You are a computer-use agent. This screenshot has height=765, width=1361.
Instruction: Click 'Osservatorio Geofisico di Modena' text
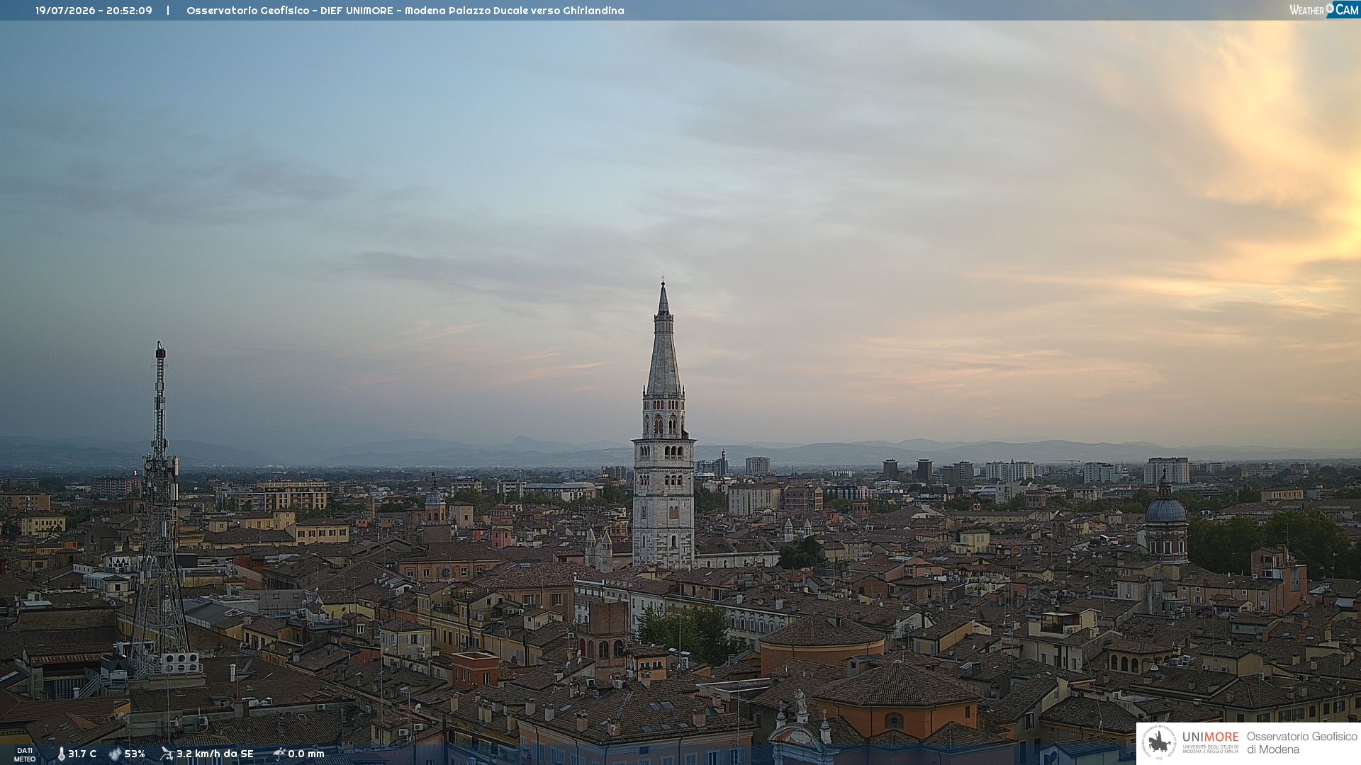[1301, 743]
